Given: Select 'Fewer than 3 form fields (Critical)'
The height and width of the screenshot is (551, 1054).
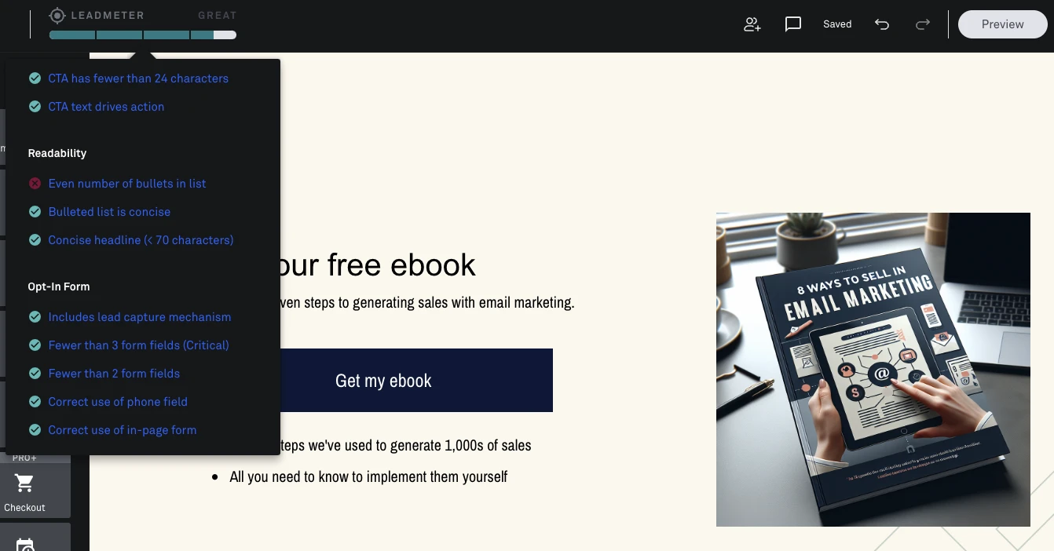Looking at the screenshot, I should point(138,345).
